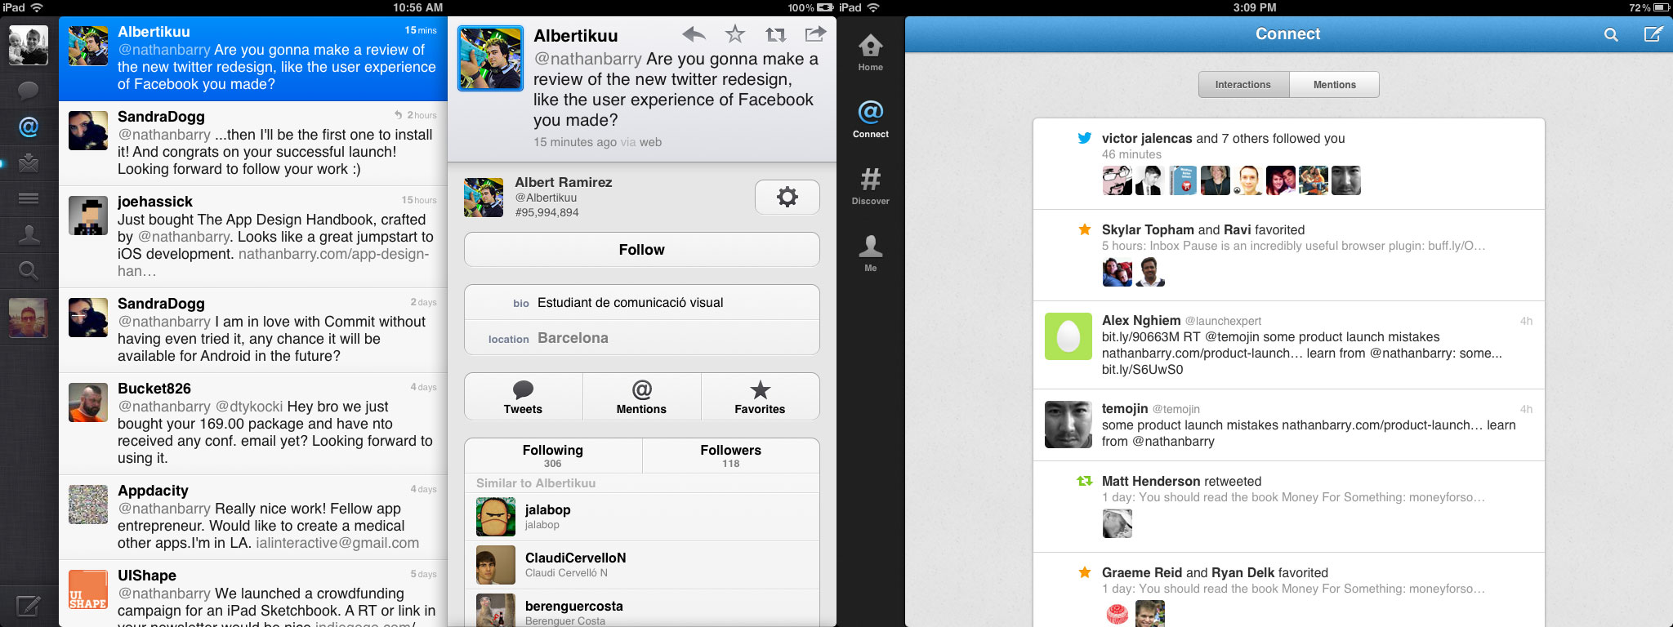Favorite the tweet with the star outline icon
The width and height of the screenshot is (1673, 627).
[x=735, y=34]
